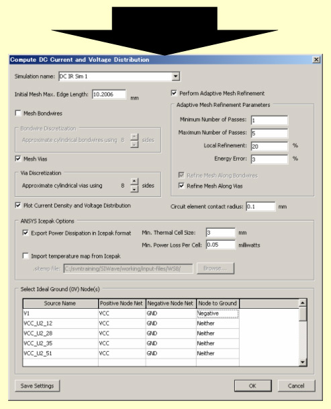The image size is (331, 409).
Task: Enable the Mesh Bondwires checkbox
Action: (18, 113)
